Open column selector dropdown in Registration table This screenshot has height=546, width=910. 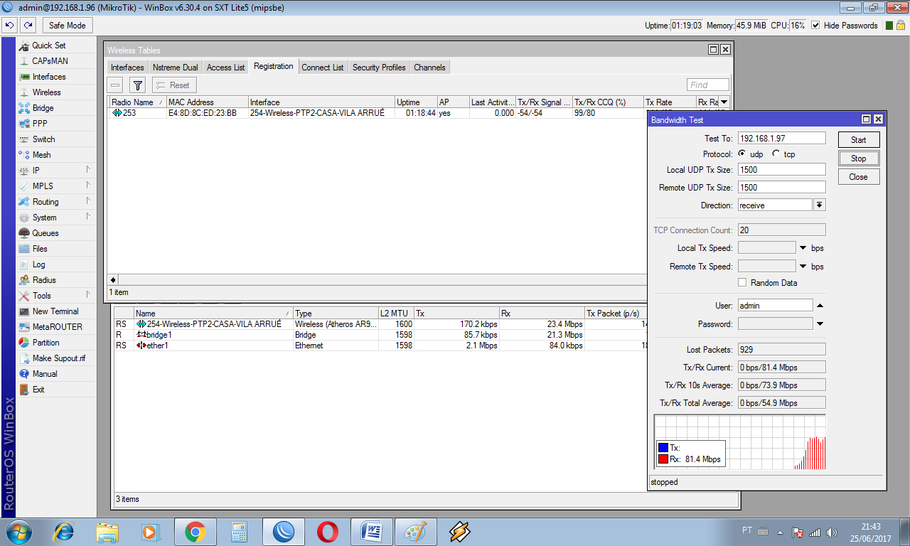point(724,102)
